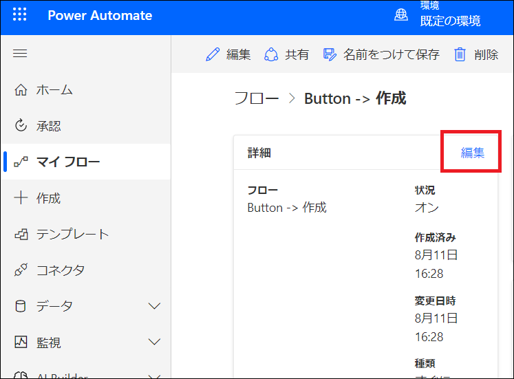The height and width of the screenshot is (379, 514).
Task: Click the share icon in toolbar
Action: coord(271,54)
